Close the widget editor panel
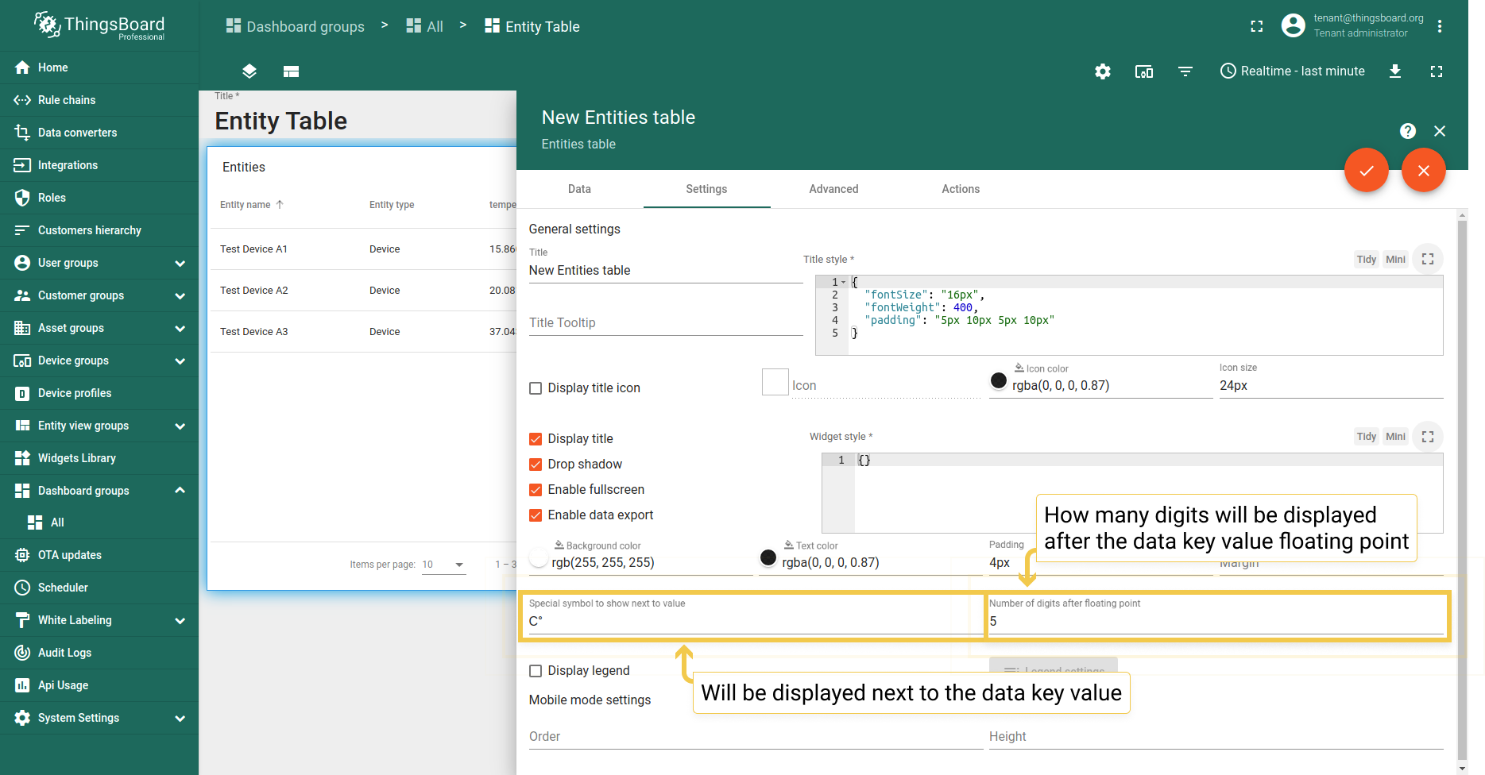 pos(1440,131)
